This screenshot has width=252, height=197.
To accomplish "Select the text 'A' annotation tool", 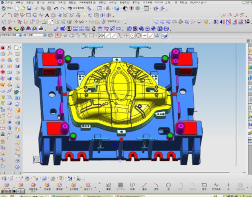I will [47, 15].
